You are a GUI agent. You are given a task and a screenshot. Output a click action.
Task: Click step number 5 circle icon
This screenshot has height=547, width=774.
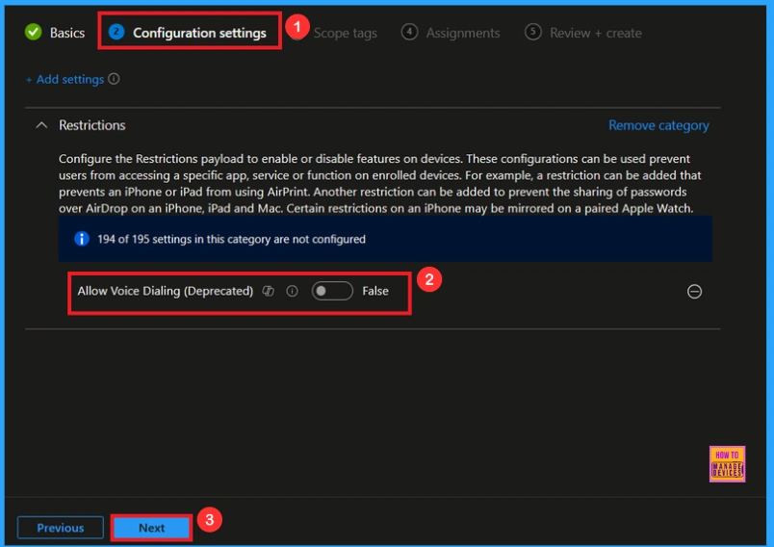(533, 32)
